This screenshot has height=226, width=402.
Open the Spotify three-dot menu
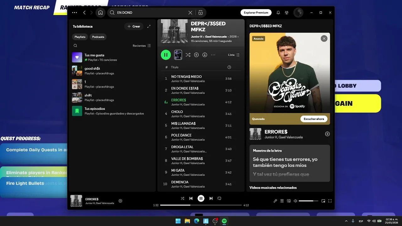74,13
